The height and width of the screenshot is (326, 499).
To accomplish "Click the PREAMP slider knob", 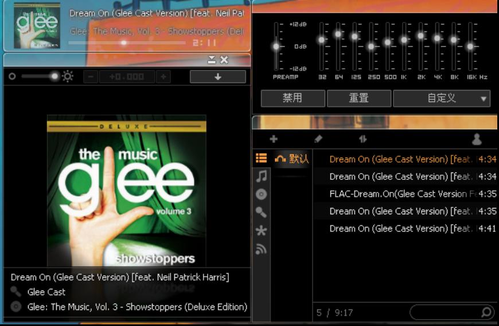I will (276, 47).
